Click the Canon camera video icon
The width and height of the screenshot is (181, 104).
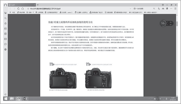coord(52,64)
